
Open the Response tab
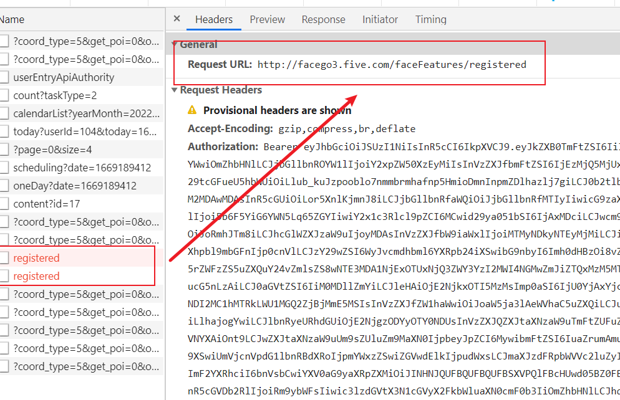[323, 19]
